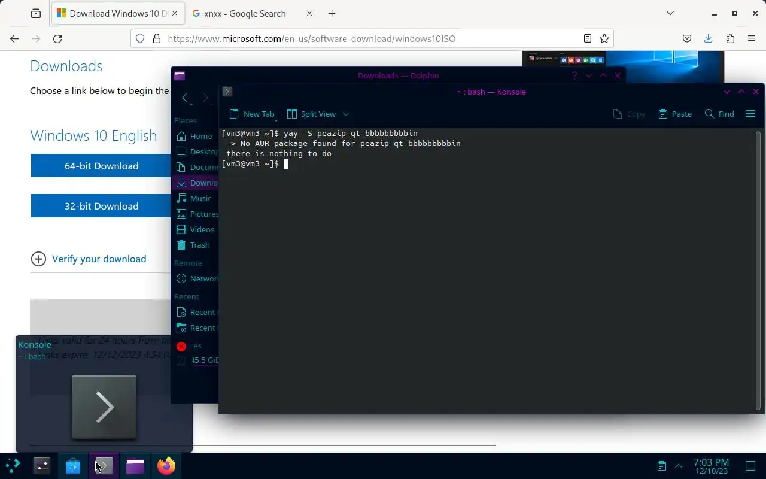
Task: Click Paste in the Konsole toolbar
Action: [x=675, y=114]
